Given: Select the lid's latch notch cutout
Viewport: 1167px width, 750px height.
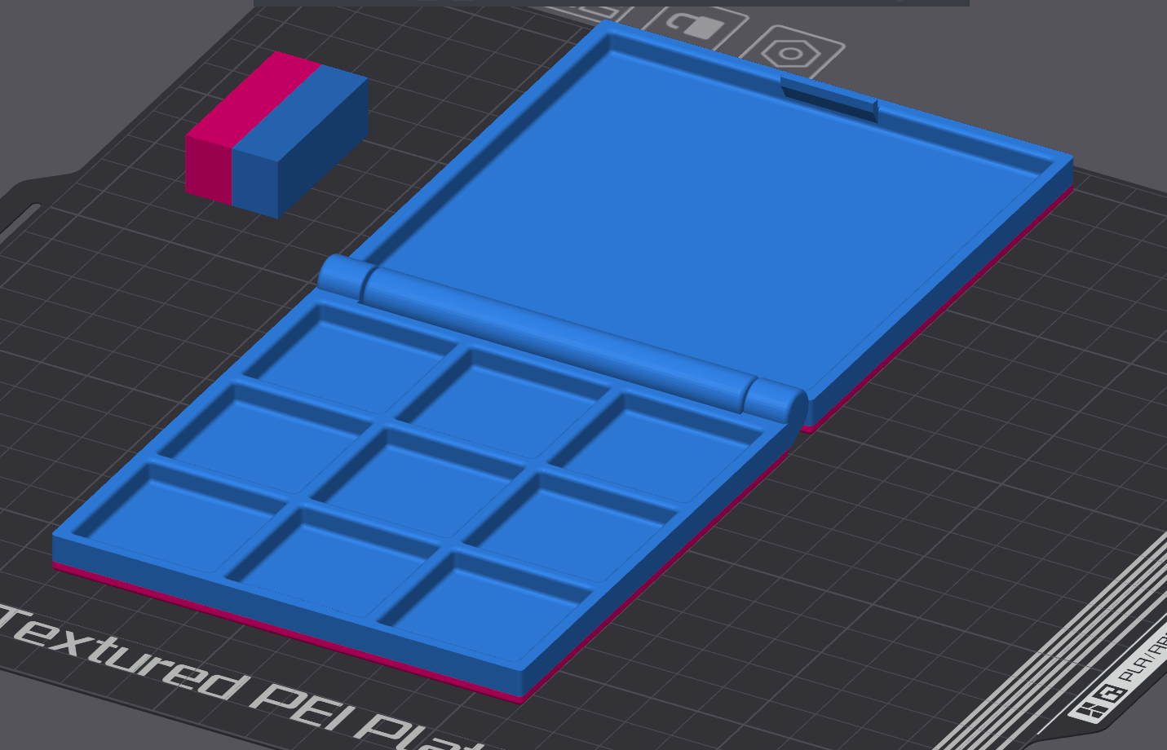Looking at the screenshot, I should [828, 99].
